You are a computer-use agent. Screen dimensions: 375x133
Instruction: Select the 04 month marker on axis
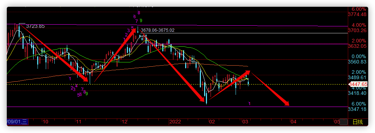293,122
